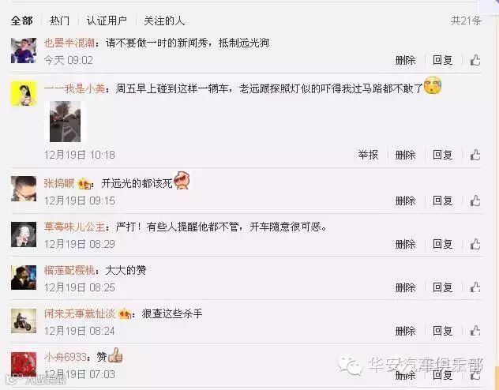Open 闲来无事就扯淡's membership badge icon
499x390 pixels.
[125, 314]
